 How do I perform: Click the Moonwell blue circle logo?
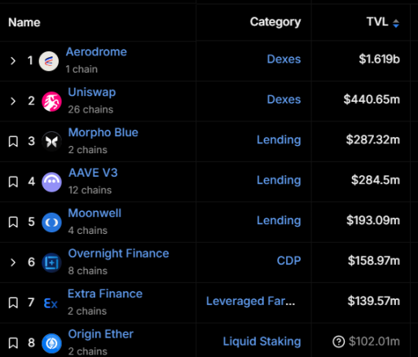(x=51, y=223)
